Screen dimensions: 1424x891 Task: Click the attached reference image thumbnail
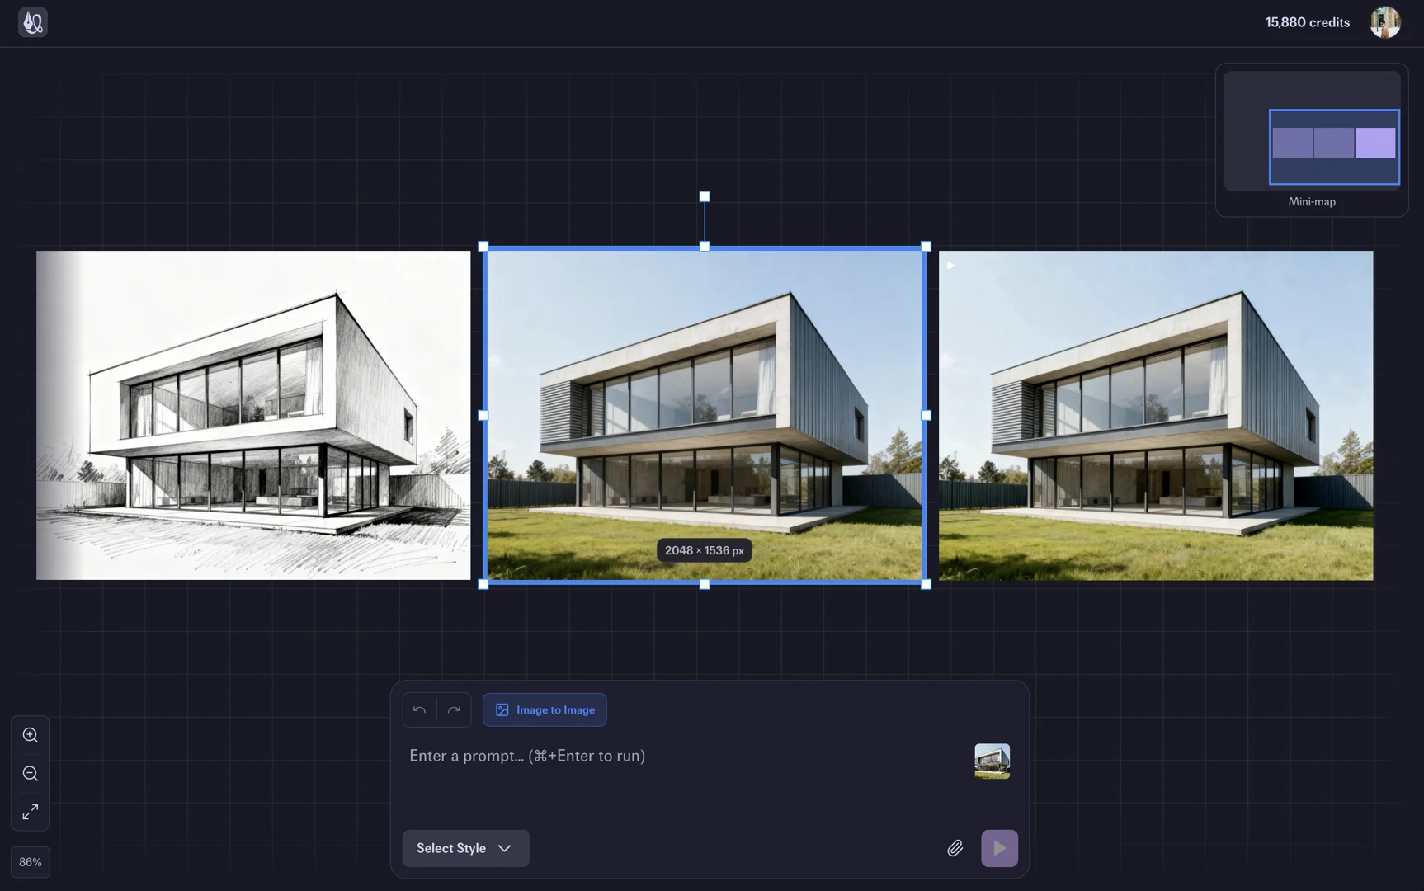992,761
